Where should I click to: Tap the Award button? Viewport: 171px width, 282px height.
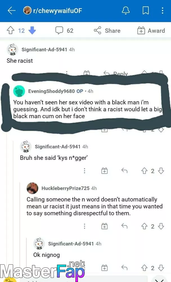tap(151, 30)
